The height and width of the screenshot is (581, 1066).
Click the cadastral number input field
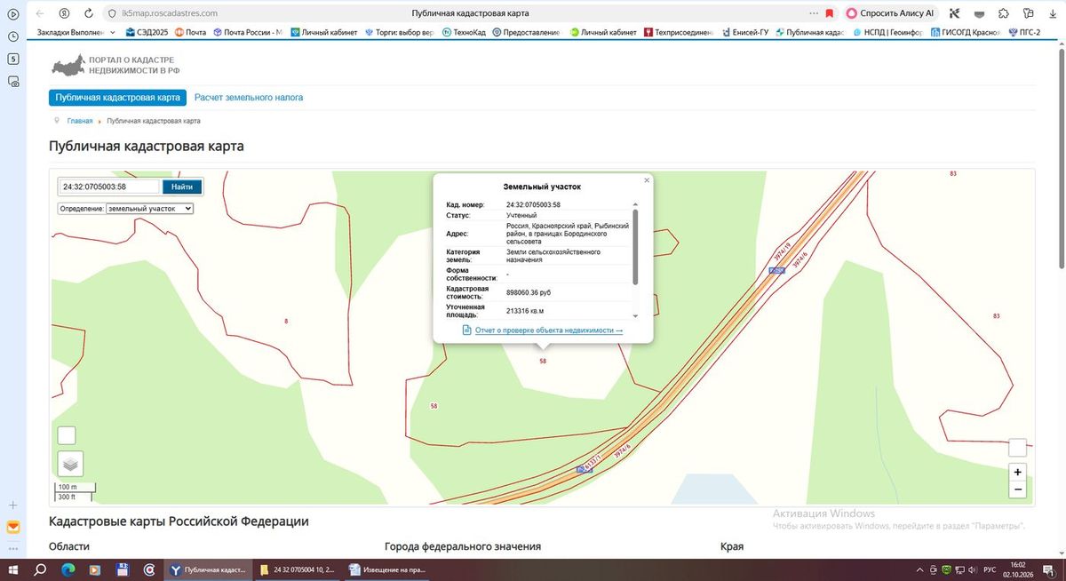(x=109, y=187)
